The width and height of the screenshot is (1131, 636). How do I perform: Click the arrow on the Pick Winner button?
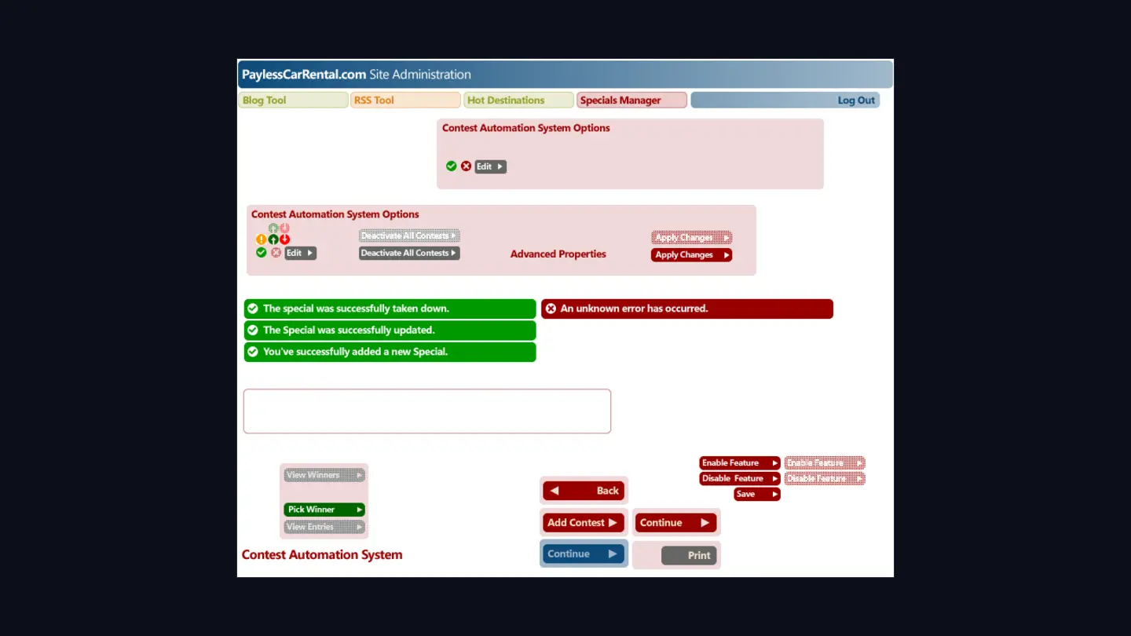[x=360, y=510]
